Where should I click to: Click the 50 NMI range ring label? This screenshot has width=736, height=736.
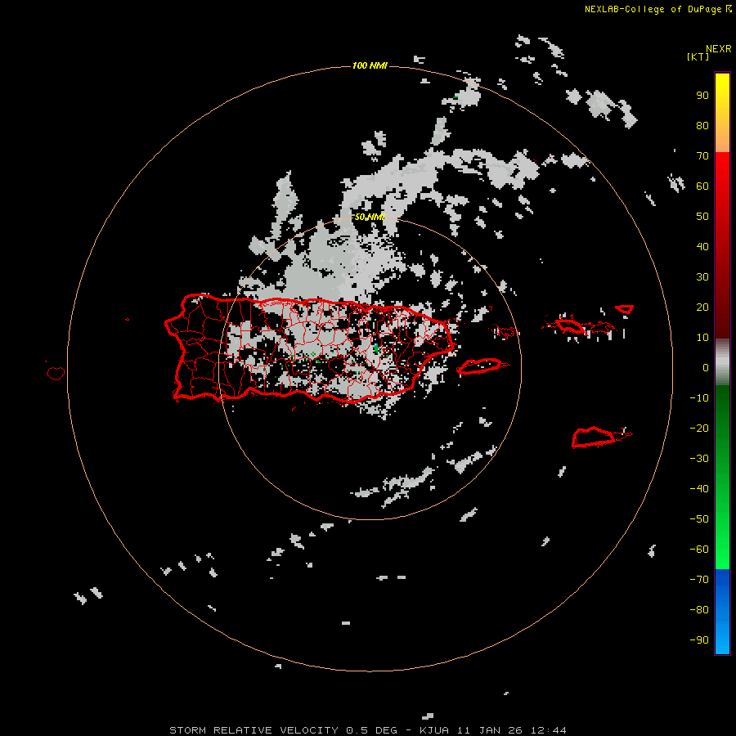(370, 217)
